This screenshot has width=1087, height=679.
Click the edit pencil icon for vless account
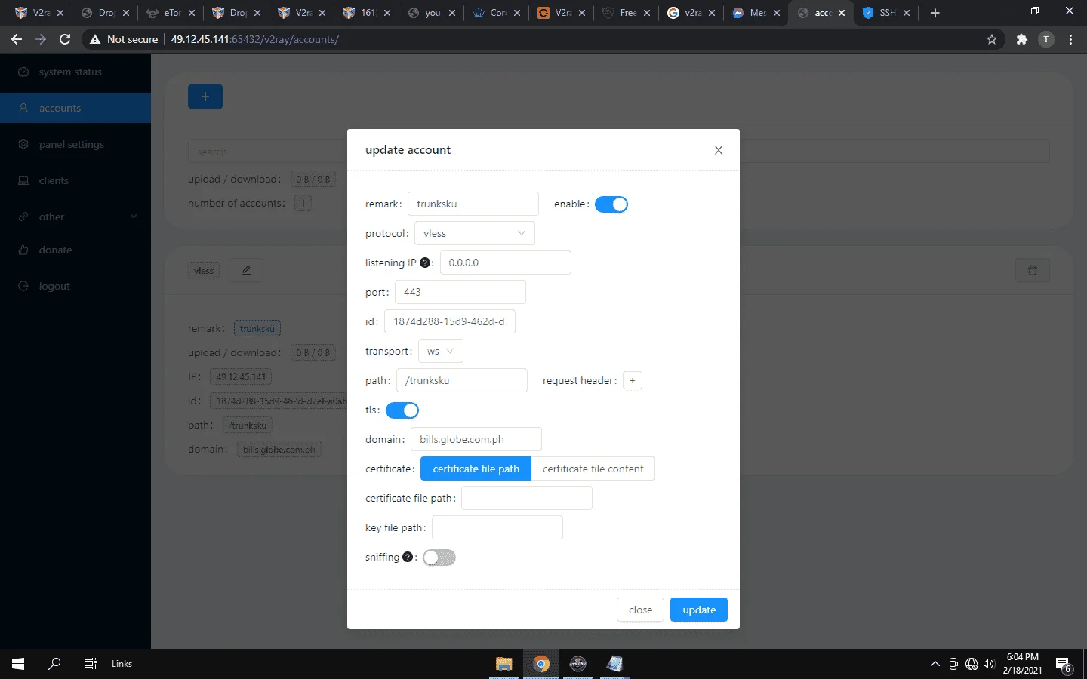point(246,270)
